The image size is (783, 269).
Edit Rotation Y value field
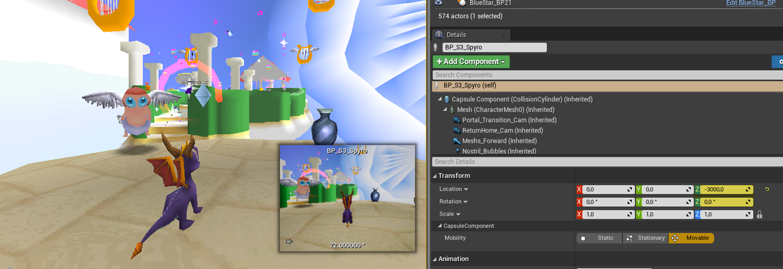coord(667,202)
